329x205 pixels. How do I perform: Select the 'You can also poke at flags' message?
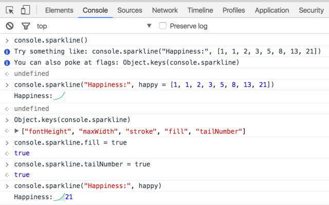[x=127, y=63]
